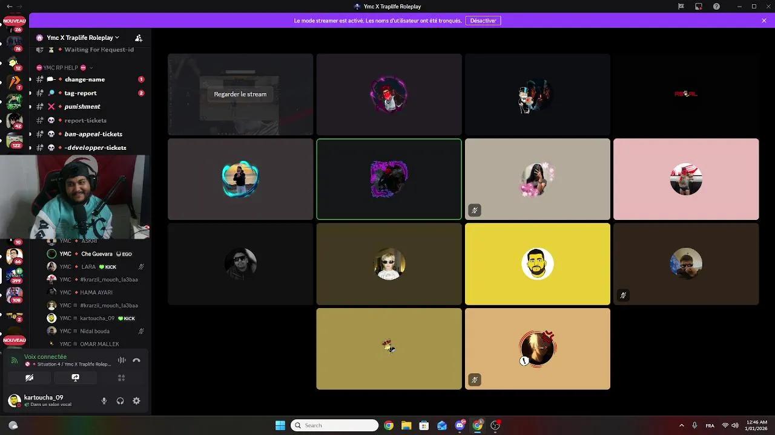Turn on your camera

click(29, 378)
